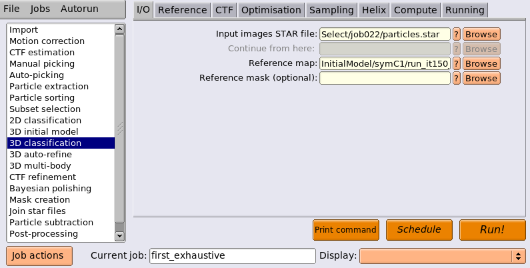Click the help '?' next to Reference mask

click(x=456, y=78)
